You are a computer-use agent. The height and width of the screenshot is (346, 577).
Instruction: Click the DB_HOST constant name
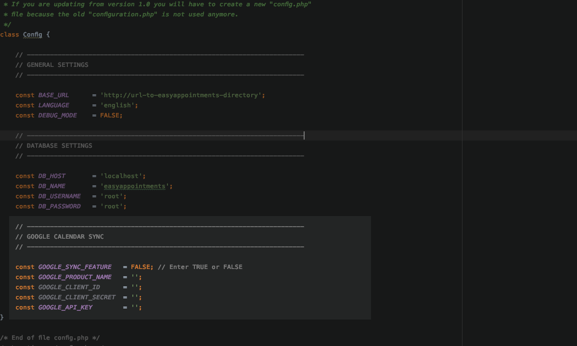(51, 176)
